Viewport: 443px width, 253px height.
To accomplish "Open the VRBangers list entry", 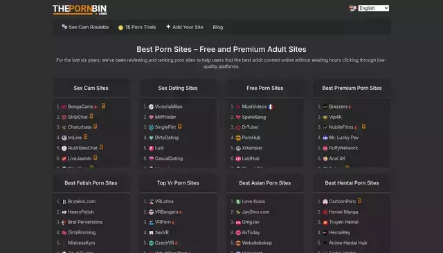I will pyautogui.click(x=166, y=212).
